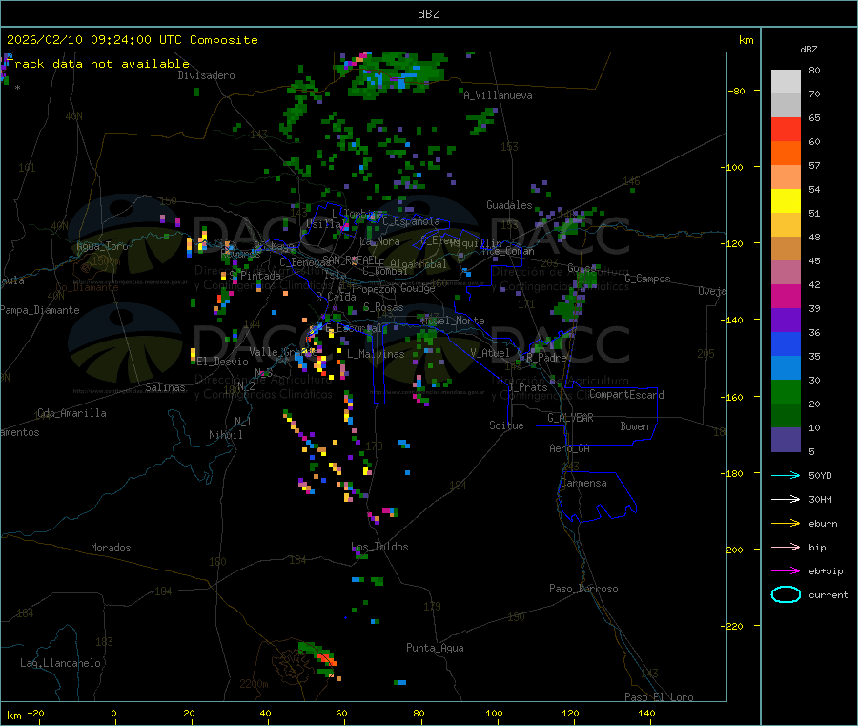Viewport: 858px width, 726px height.
Task: Click the 'Agua_Toro' map label
Action: point(102,246)
